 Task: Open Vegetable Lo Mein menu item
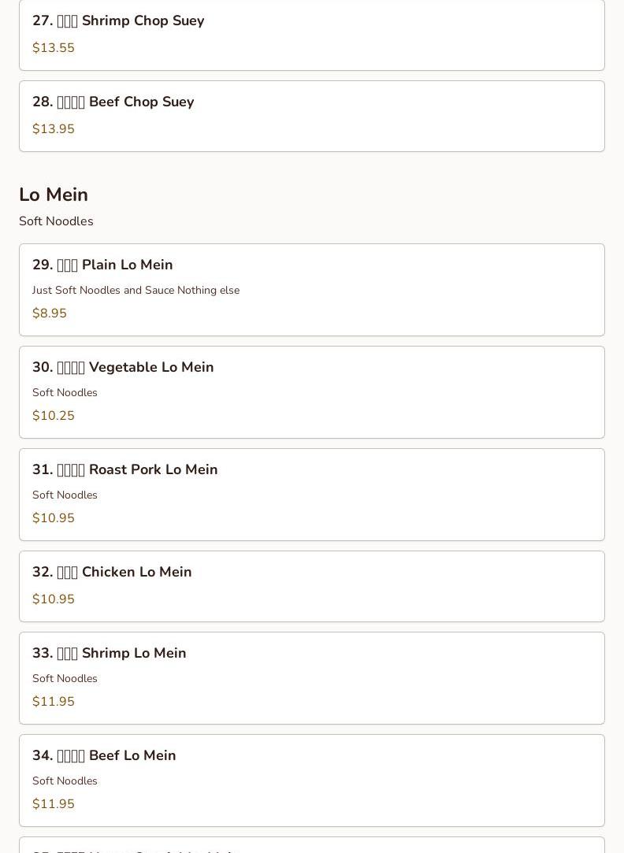pyautogui.click(x=312, y=392)
